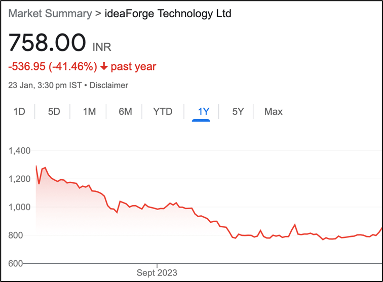Click the -536.95 (-41.46%) change text
Image resolution: width=383 pixels, height=282 pixels.
(52, 67)
